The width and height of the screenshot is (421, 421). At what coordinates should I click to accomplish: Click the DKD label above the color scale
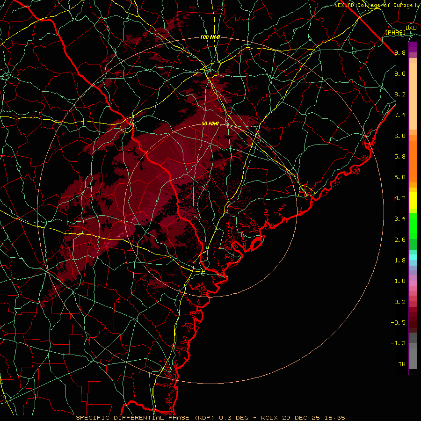[411, 28]
